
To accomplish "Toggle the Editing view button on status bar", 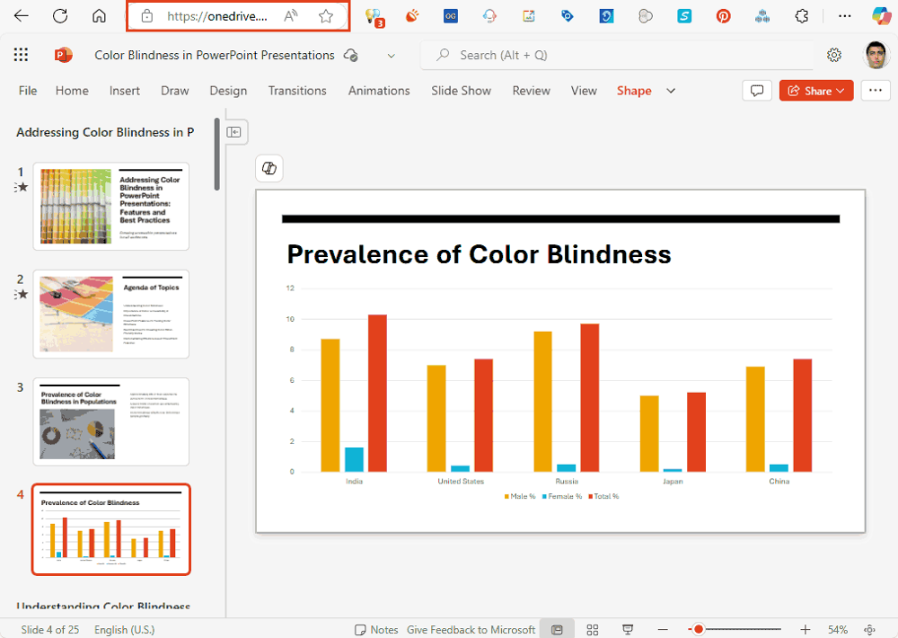I will pyautogui.click(x=557, y=629).
